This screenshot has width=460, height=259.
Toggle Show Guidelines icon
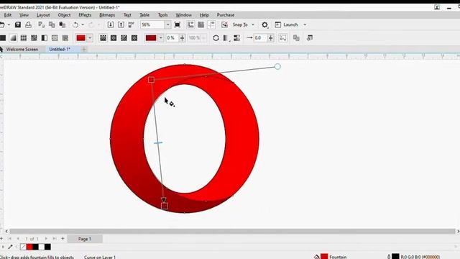point(211,24)
